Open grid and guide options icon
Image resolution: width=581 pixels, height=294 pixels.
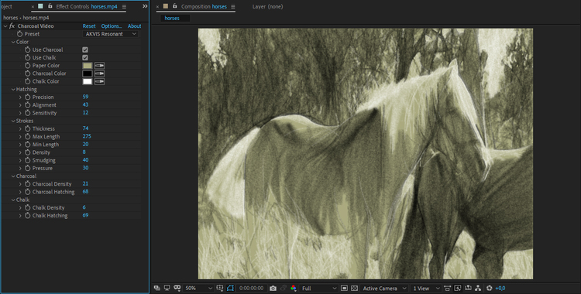(220, 288)
